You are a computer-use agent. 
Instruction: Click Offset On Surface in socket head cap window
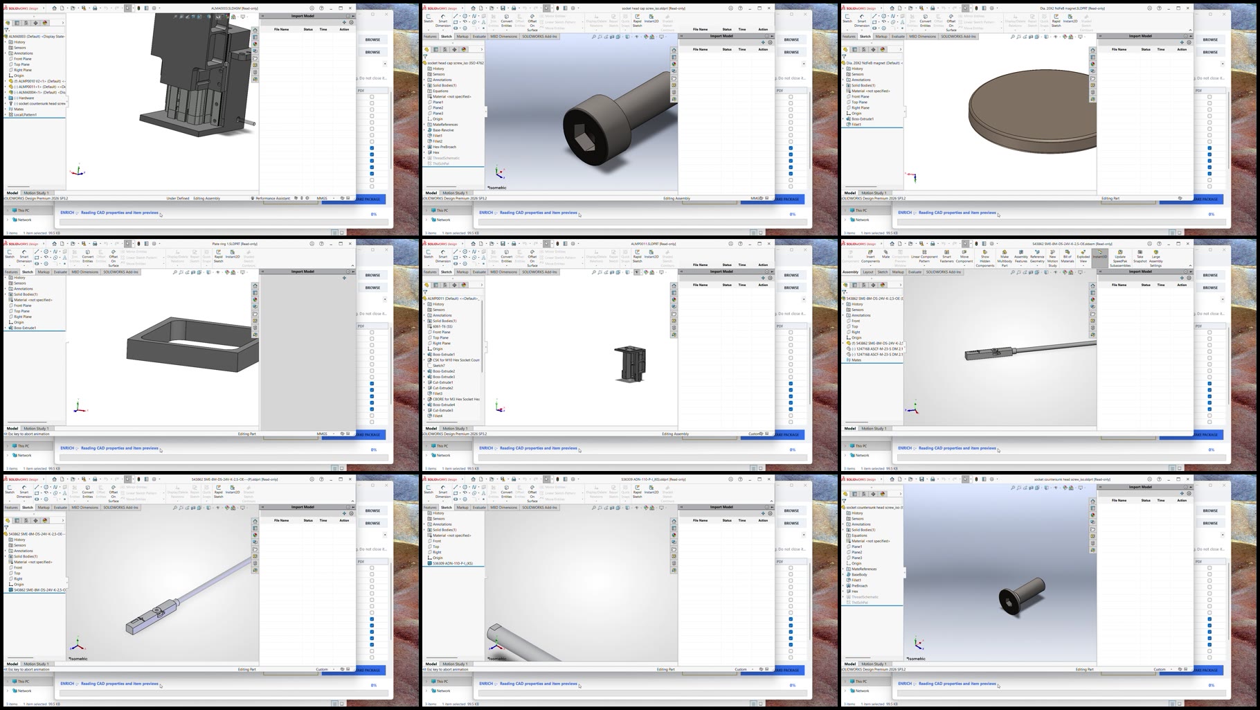point(532,21)
